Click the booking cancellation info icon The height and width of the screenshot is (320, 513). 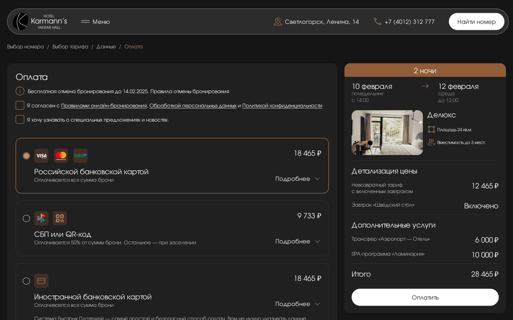20,91
